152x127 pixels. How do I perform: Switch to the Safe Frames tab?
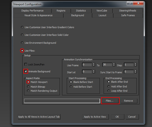pyautogui.click(x=128, y=15)
